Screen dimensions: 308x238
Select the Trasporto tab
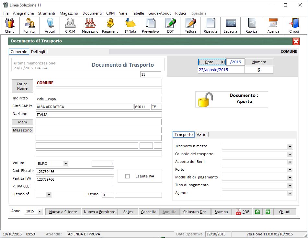click(184, 134)
